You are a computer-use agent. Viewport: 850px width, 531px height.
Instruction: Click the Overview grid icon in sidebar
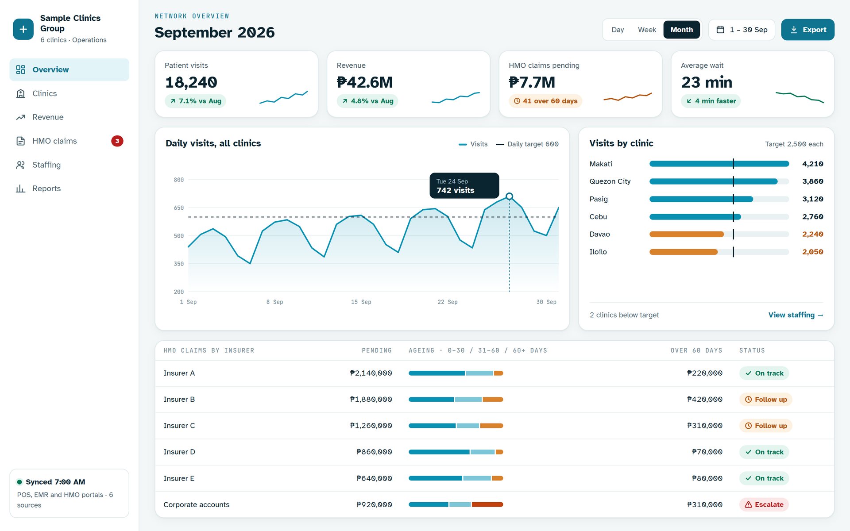pyautogui.click(x=20, y=69)
